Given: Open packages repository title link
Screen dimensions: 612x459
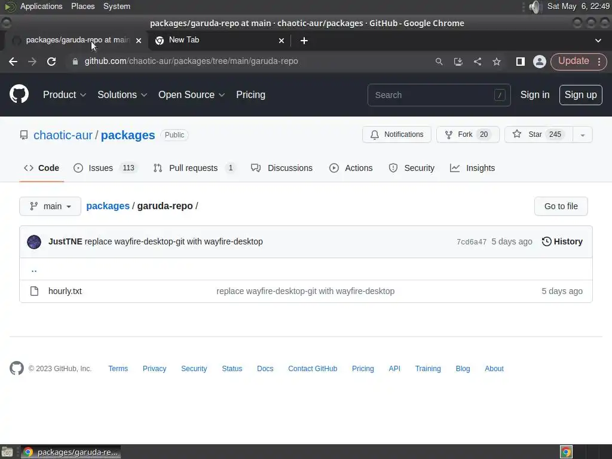Looking at the screenshot, I should click(128, 135).
